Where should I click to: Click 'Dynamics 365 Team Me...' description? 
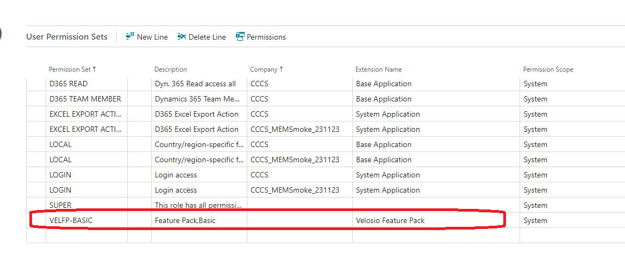point(197,99)
